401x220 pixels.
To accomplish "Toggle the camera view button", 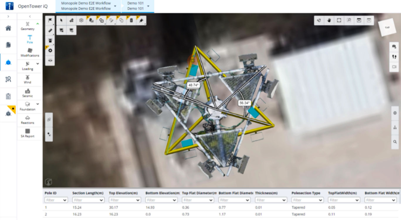I will 394,67.
